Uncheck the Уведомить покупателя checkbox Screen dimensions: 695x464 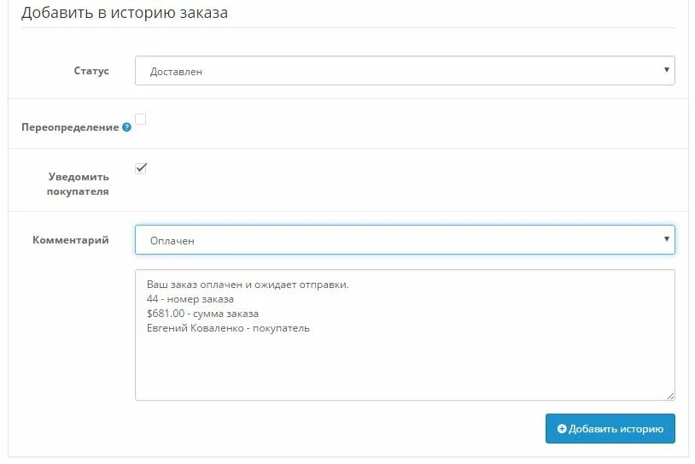click(141, 168)
